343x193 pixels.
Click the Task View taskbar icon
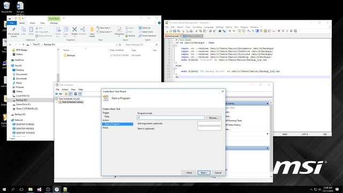[21, 189]
